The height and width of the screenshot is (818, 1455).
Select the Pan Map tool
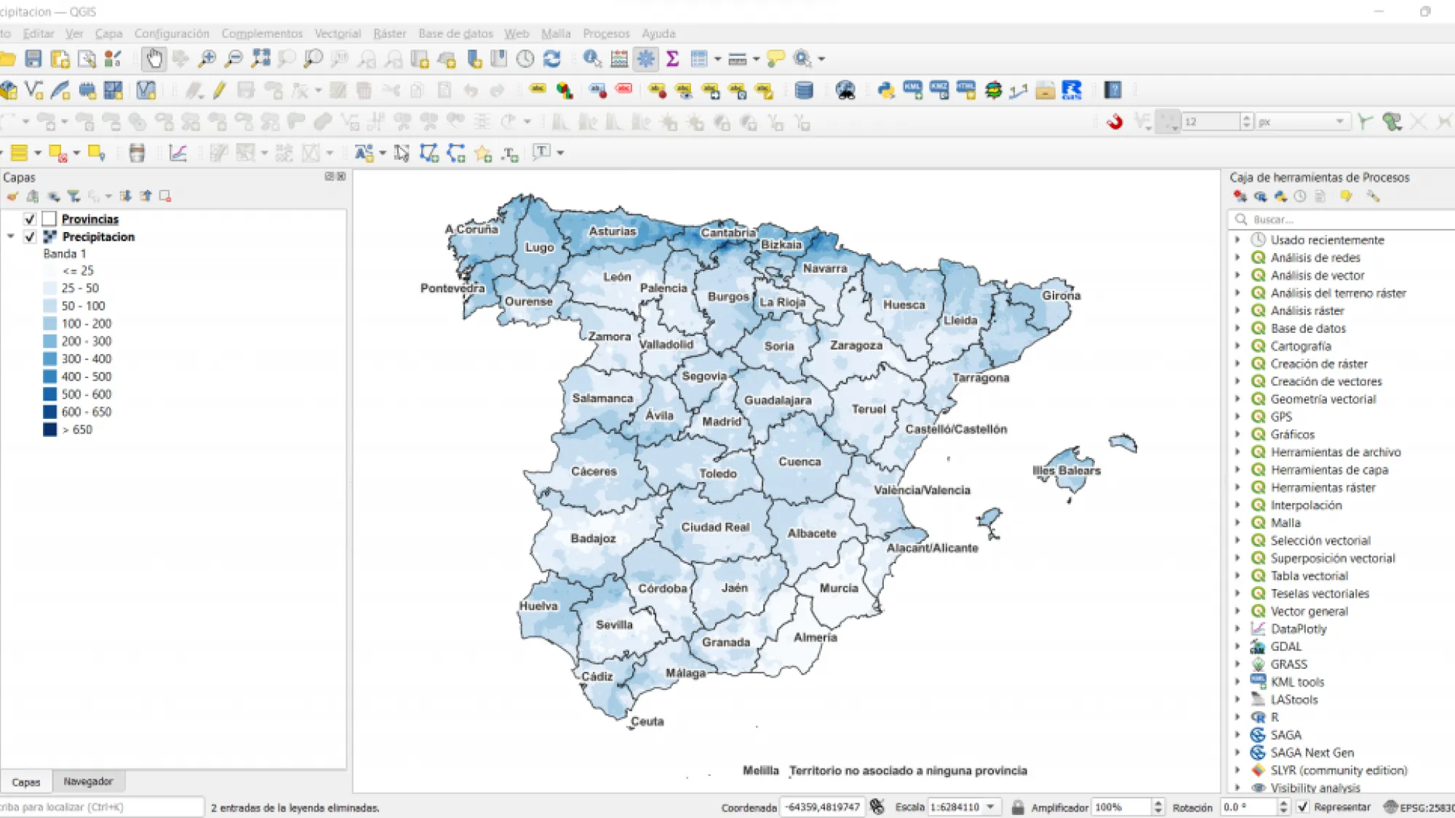point(154,58)
